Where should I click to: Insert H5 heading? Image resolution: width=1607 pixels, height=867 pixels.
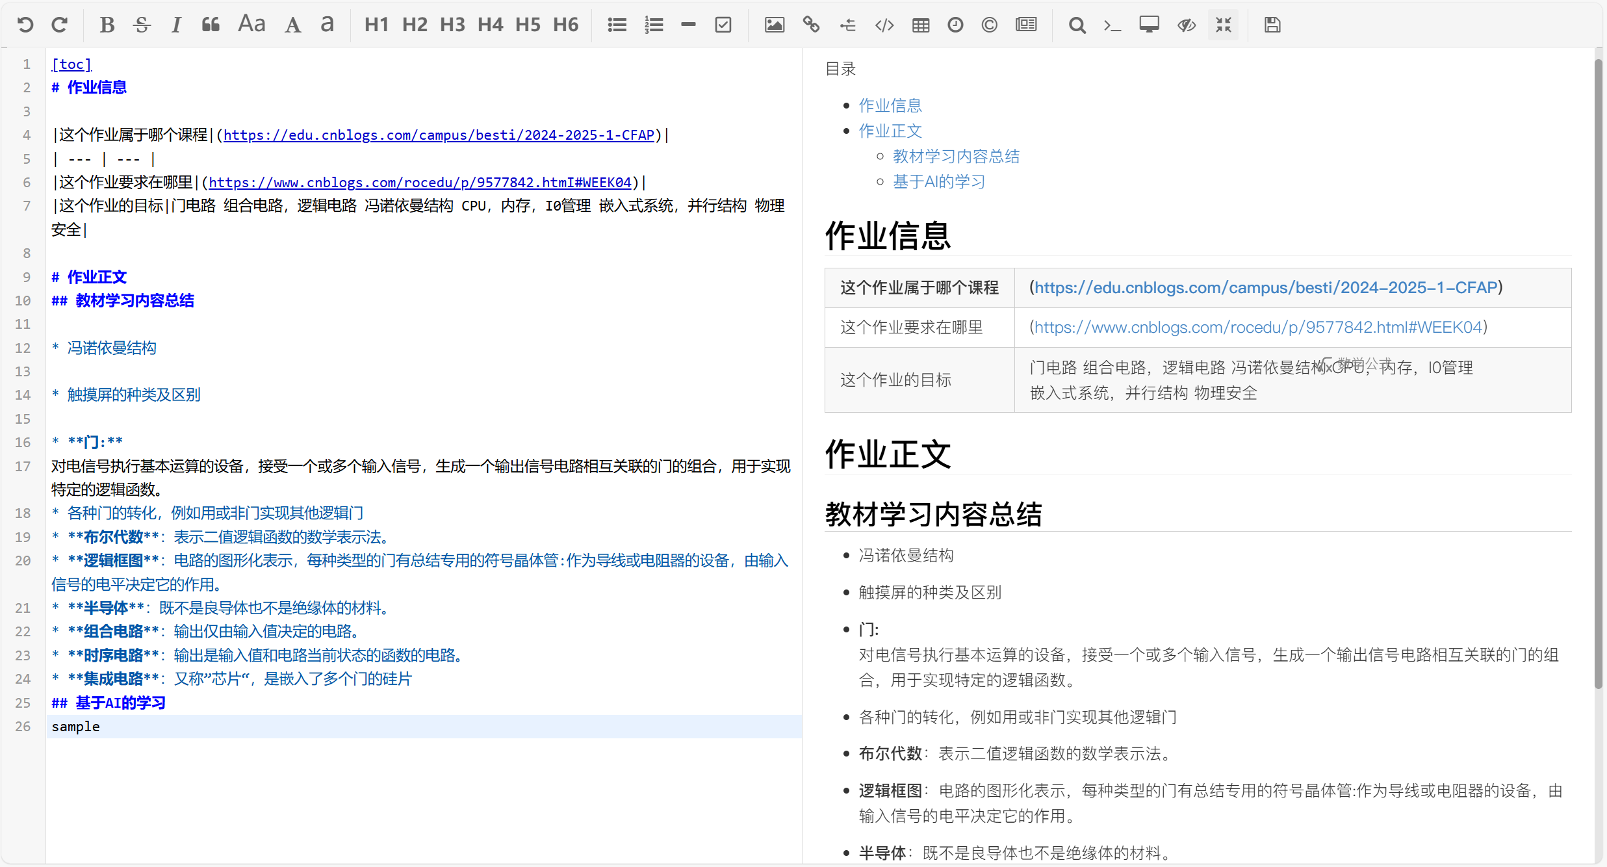pyautogui.click(x=528, y=25)
